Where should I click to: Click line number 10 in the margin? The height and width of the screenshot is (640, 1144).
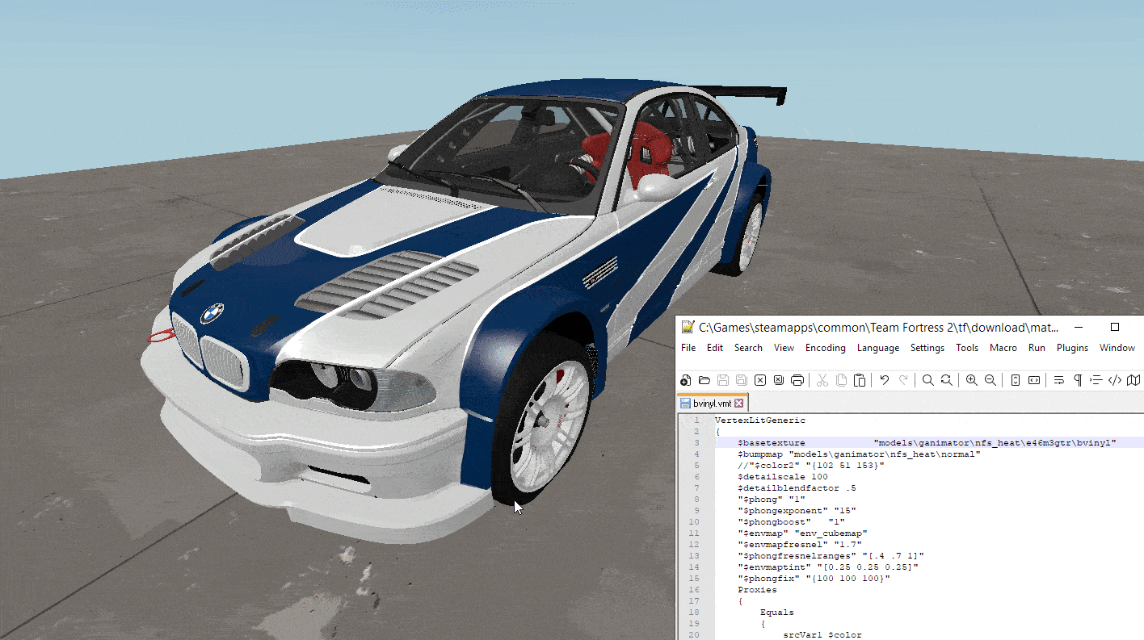tap(696, 521)
